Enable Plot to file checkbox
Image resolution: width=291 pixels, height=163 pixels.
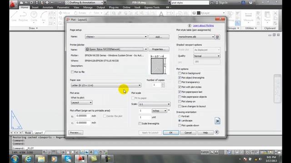(72, 72)
